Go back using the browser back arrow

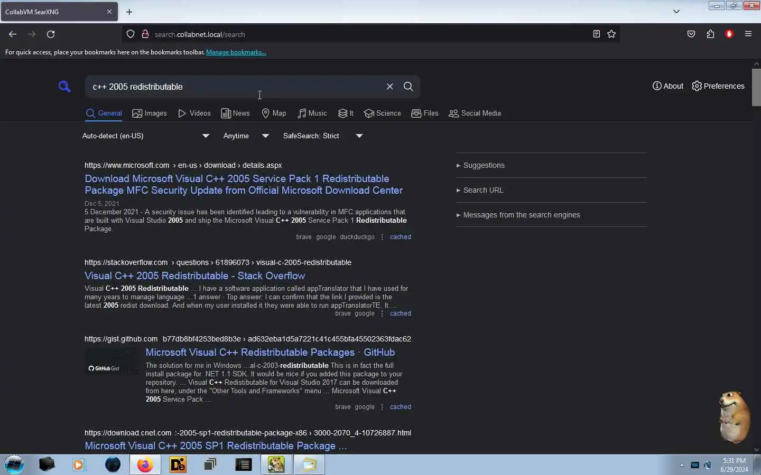click(13, 34)
